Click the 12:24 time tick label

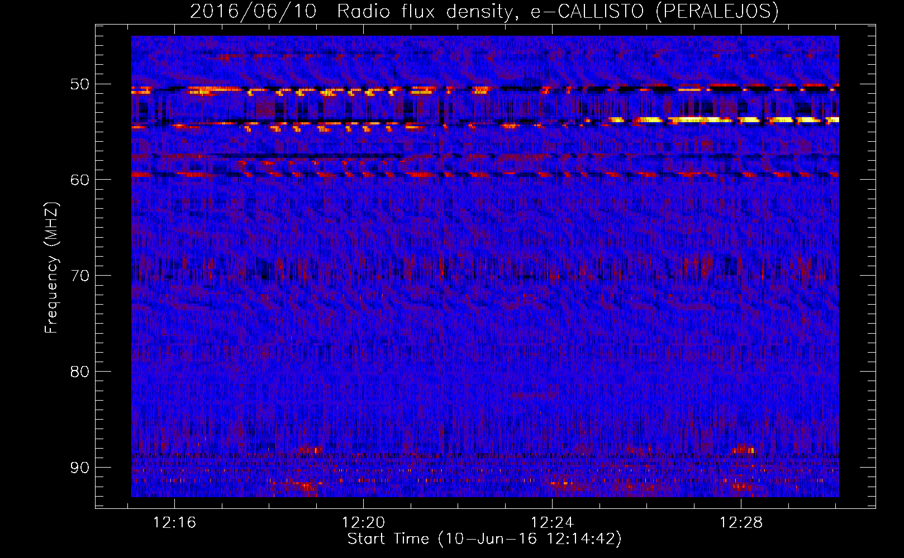point(552,523)
